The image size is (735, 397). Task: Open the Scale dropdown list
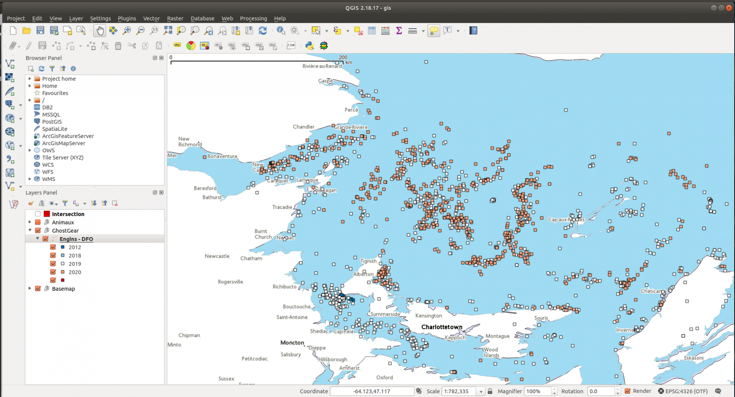click(481, 391)
